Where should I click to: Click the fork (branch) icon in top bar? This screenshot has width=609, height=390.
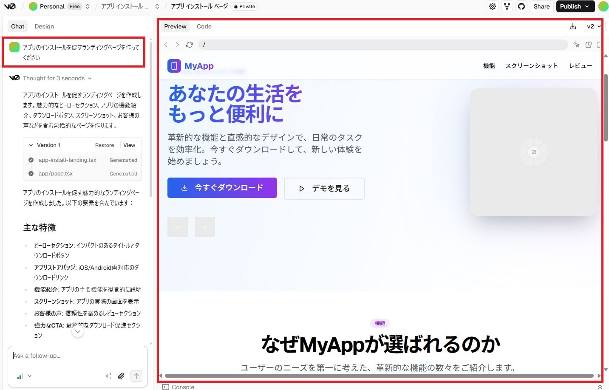(507, 6)
